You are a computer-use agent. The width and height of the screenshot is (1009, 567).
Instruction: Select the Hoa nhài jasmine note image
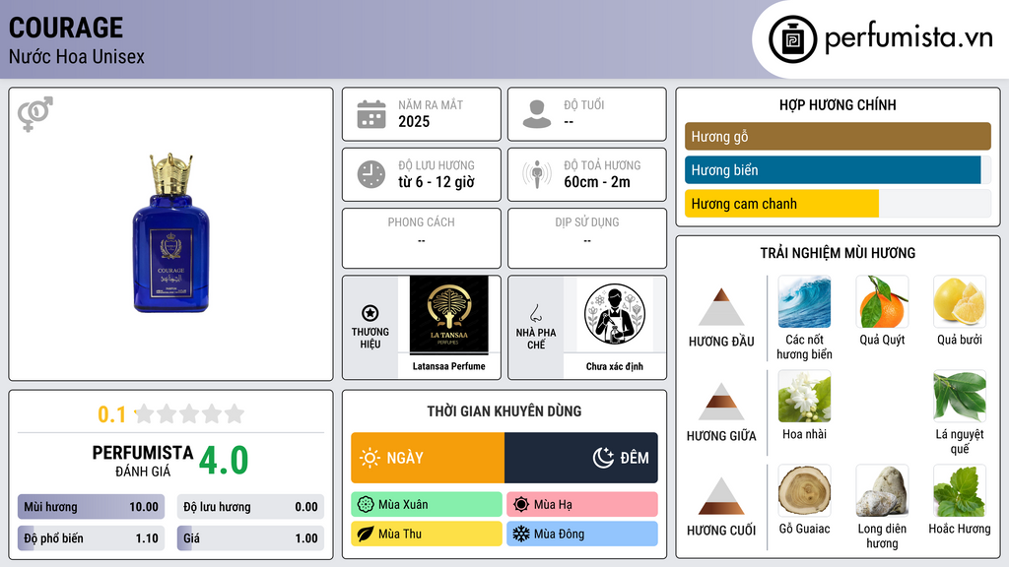point(804,397)
